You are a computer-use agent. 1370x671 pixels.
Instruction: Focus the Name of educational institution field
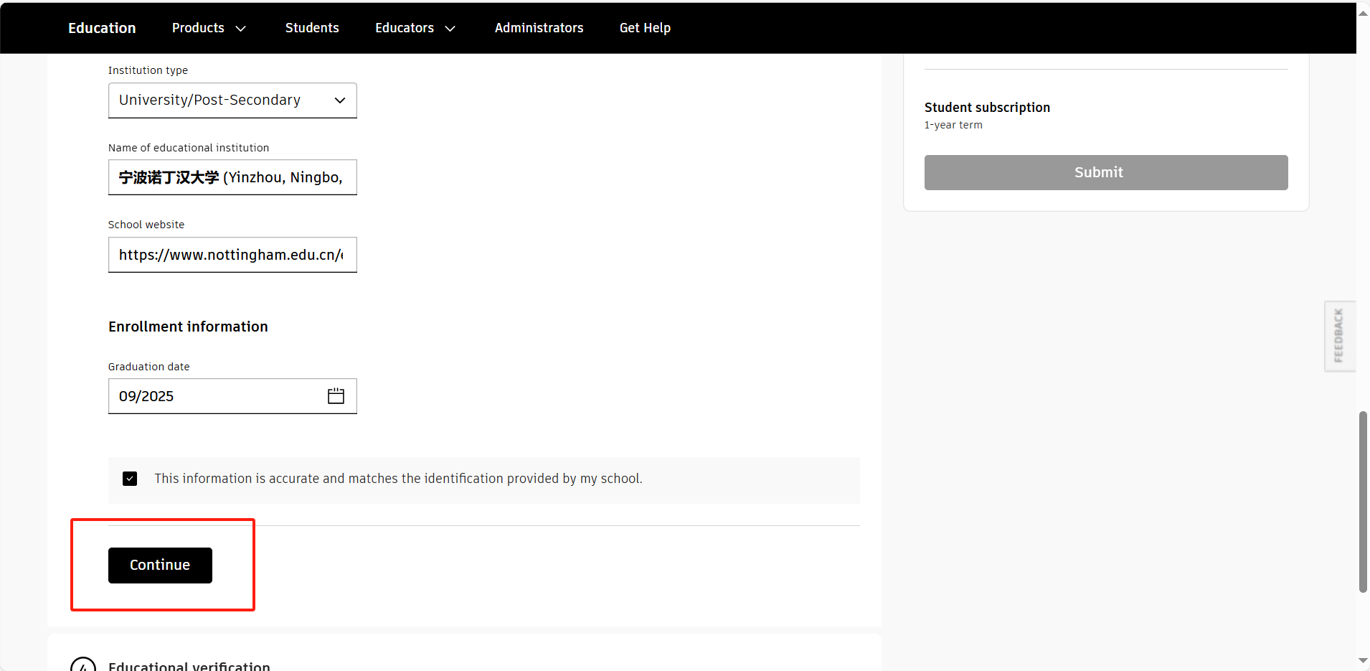(x=232, y=177)
